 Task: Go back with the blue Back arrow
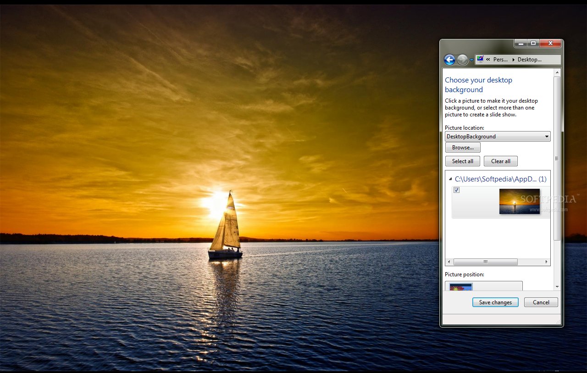coord(449,60)
